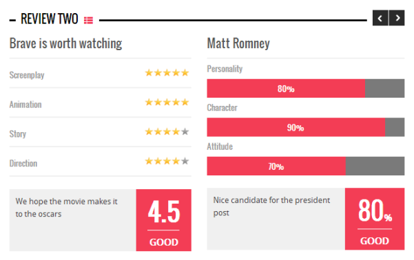Click the previous arrow button
The width and height of the screenshot is (414, 260).
380,18
